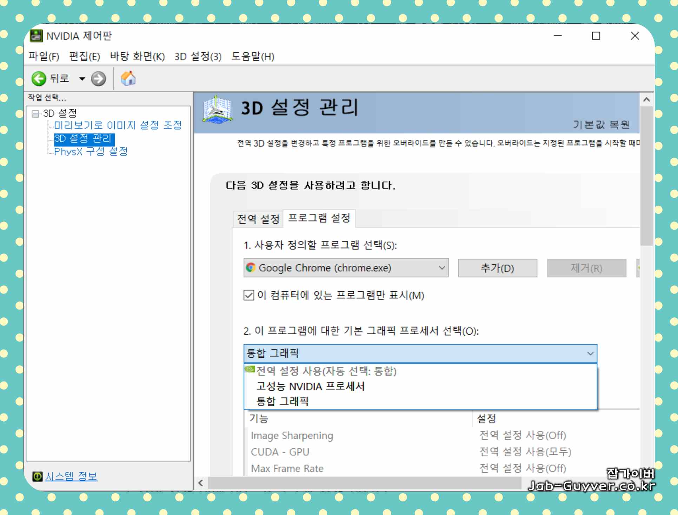Screen dimensions: 678x515
Task: Open the 3D 설정(3) menu
Action: [x=198, y=57]
